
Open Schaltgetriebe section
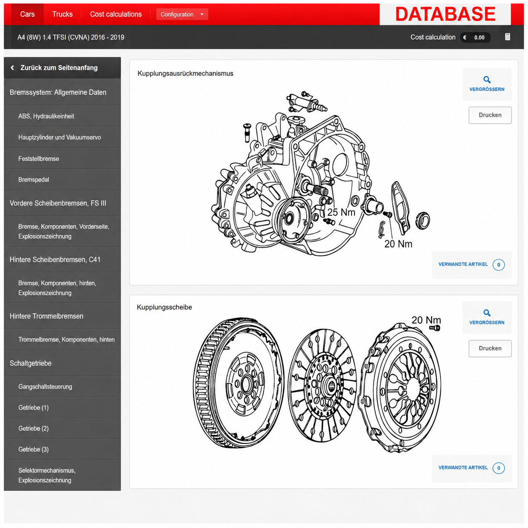pos(62,363)
